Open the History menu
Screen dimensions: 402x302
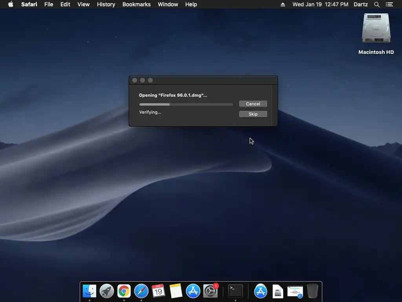tap(106, 4)
